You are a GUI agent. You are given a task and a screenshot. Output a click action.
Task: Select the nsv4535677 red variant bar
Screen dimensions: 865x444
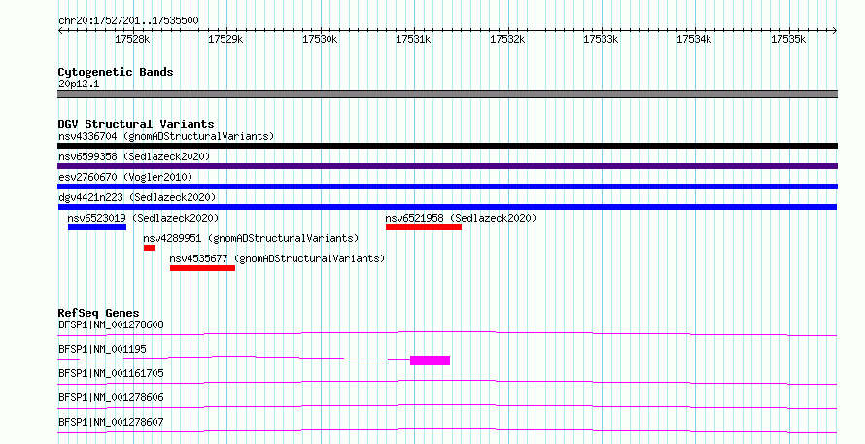(202, 268)
